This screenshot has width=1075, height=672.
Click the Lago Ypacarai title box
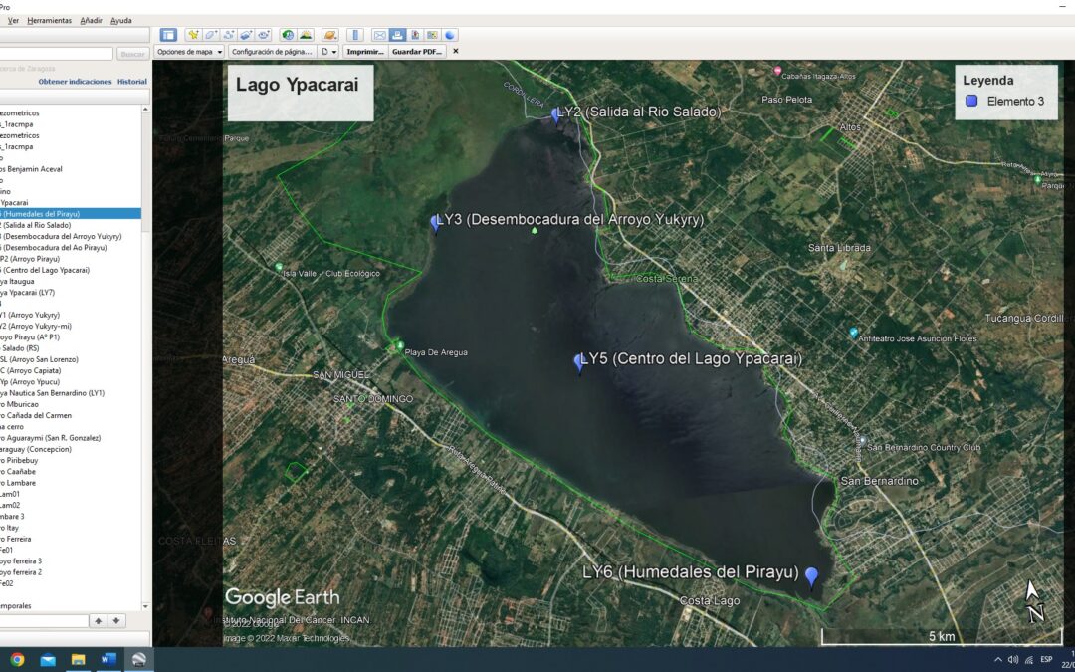(301, 93)
